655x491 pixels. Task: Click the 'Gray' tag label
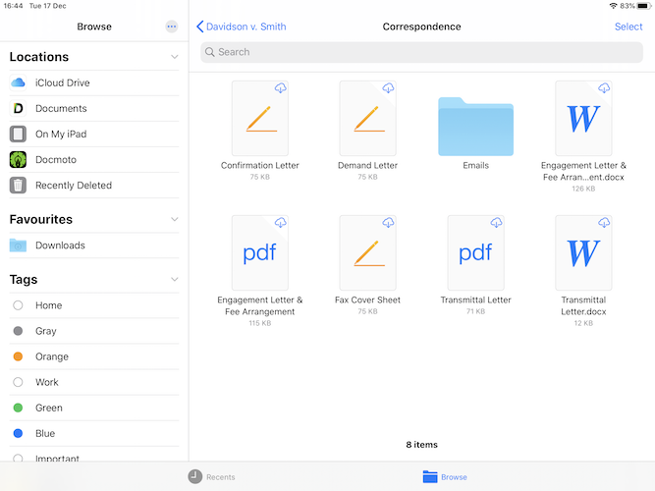[x=46, y=331]
